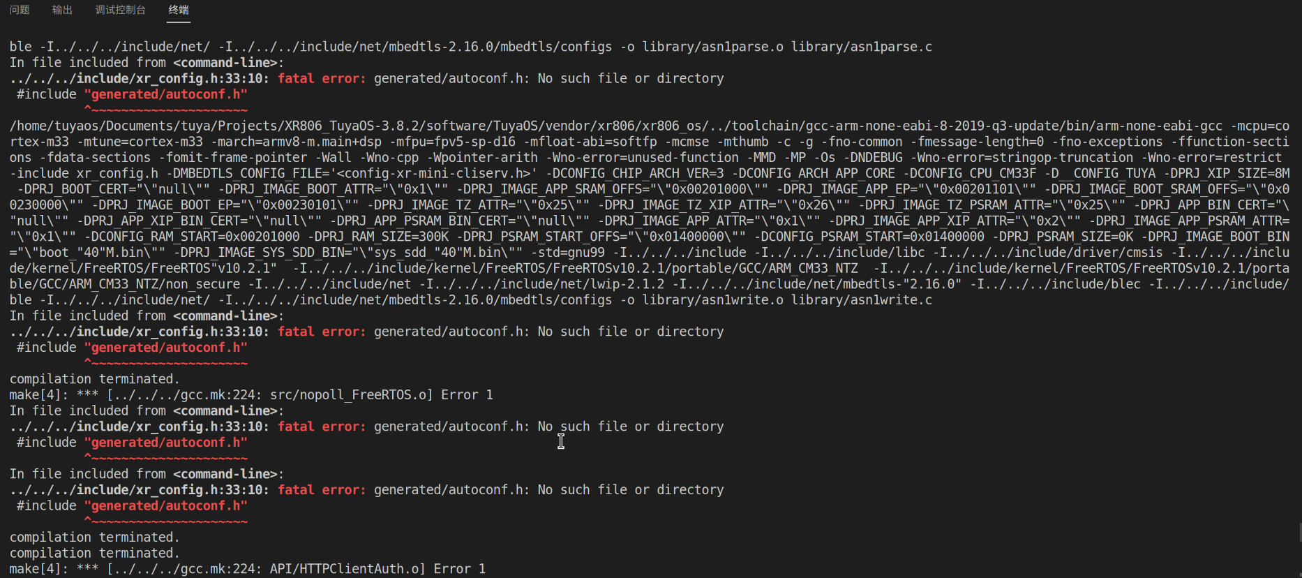Follow gcc.mk:224 link in nopoll_FreeRTOS.o error
This screenshot has height=578, width=1302.
click(x=184, y=395)
